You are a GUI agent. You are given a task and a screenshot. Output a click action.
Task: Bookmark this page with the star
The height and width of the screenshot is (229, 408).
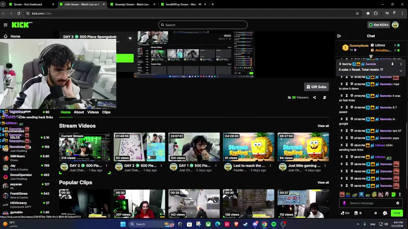357,13
